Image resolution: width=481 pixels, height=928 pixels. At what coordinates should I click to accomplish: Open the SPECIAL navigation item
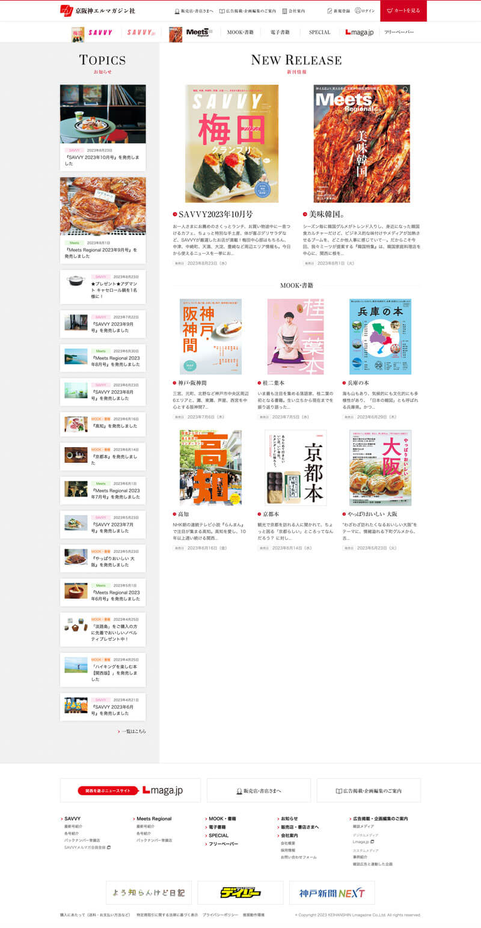(319, 32)
